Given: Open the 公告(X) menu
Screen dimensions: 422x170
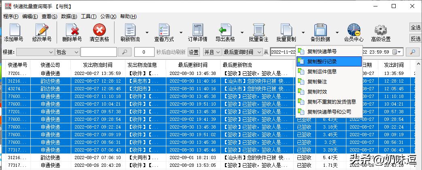Looking at the screenshot, I should (x=108, y=17).
